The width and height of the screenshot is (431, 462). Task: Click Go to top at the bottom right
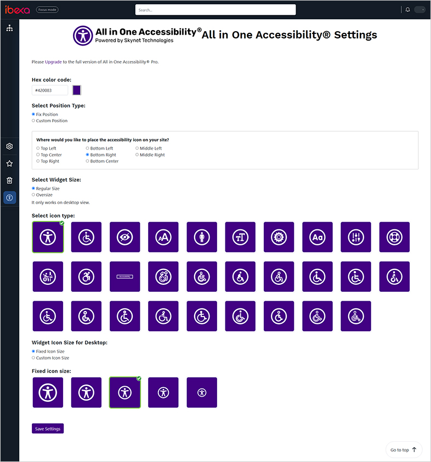(x=403, y=449)
